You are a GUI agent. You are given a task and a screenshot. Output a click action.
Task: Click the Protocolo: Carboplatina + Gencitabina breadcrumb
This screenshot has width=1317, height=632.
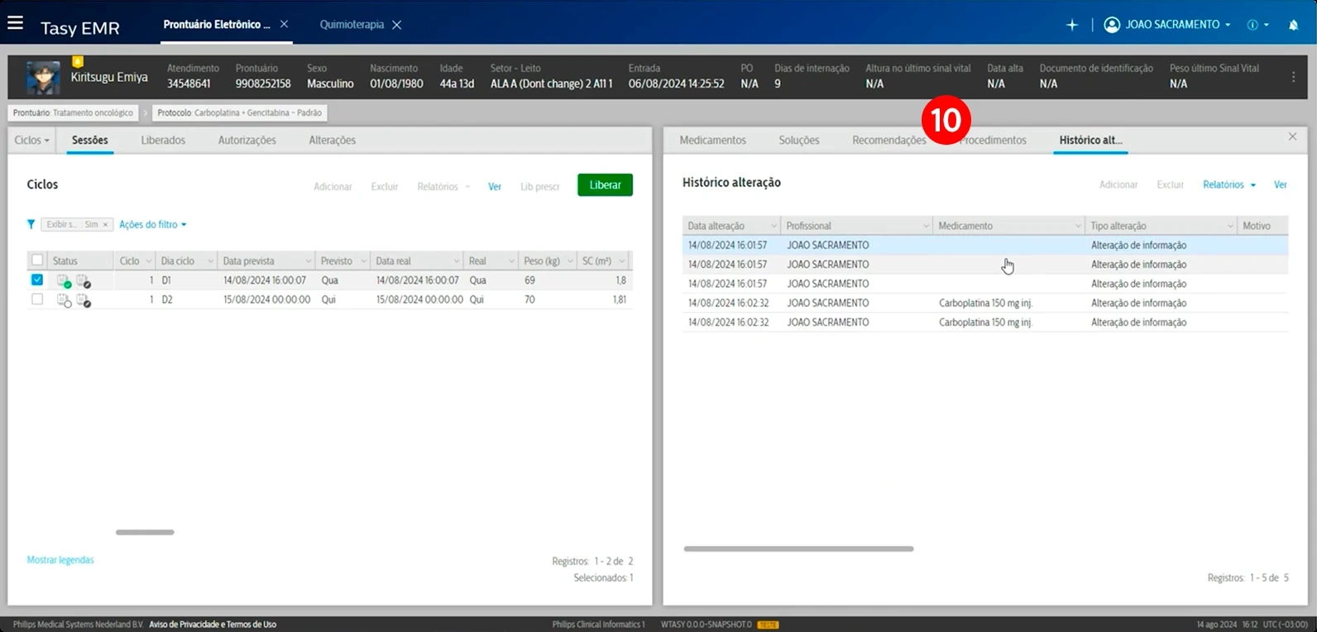coord(240,113)
